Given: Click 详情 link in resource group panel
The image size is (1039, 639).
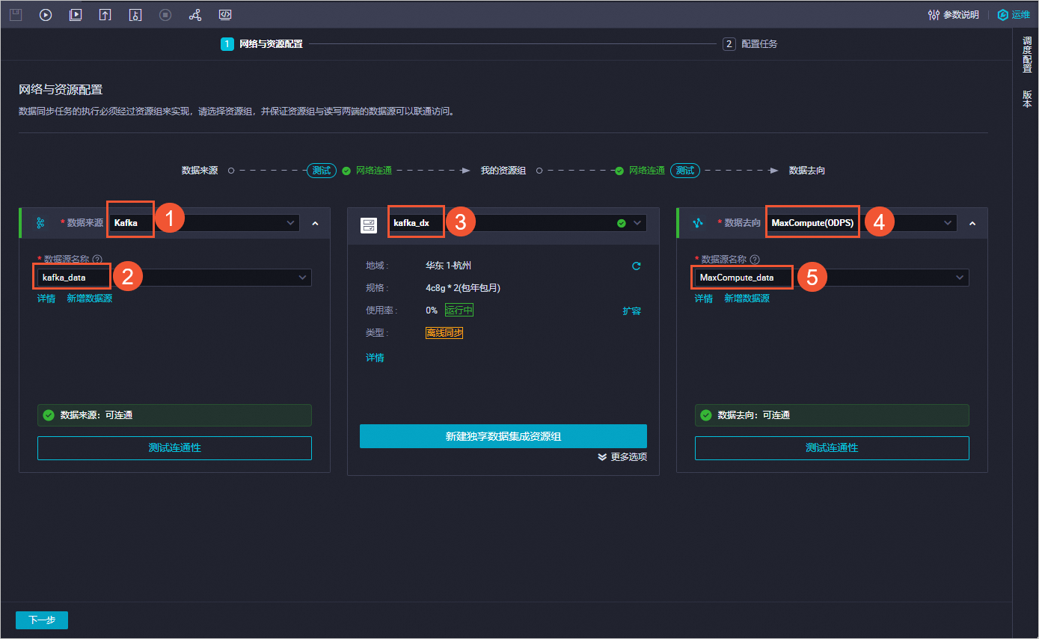Looking at the screenshot, I should click(x=375, y=358).
